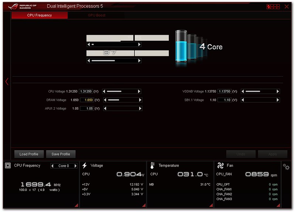
Task: Edit the CPU Voltage 1.31250 input field
Action: click(x=86, y=91)
